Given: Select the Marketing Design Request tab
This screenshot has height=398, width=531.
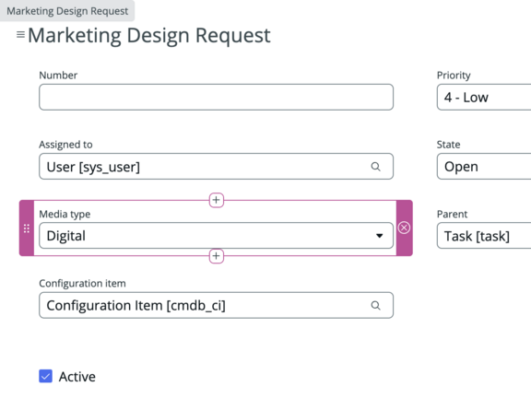Looking at the screenshot, I should pos(67,11).
